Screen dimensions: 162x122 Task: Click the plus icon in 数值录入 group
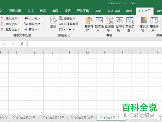coord(70,30)
